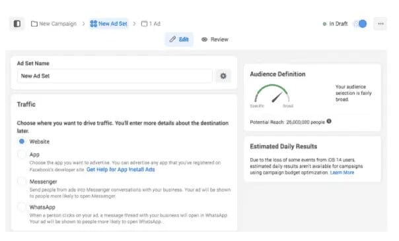
Task: Open the three-dots more options menu
Action: point(381,24)
